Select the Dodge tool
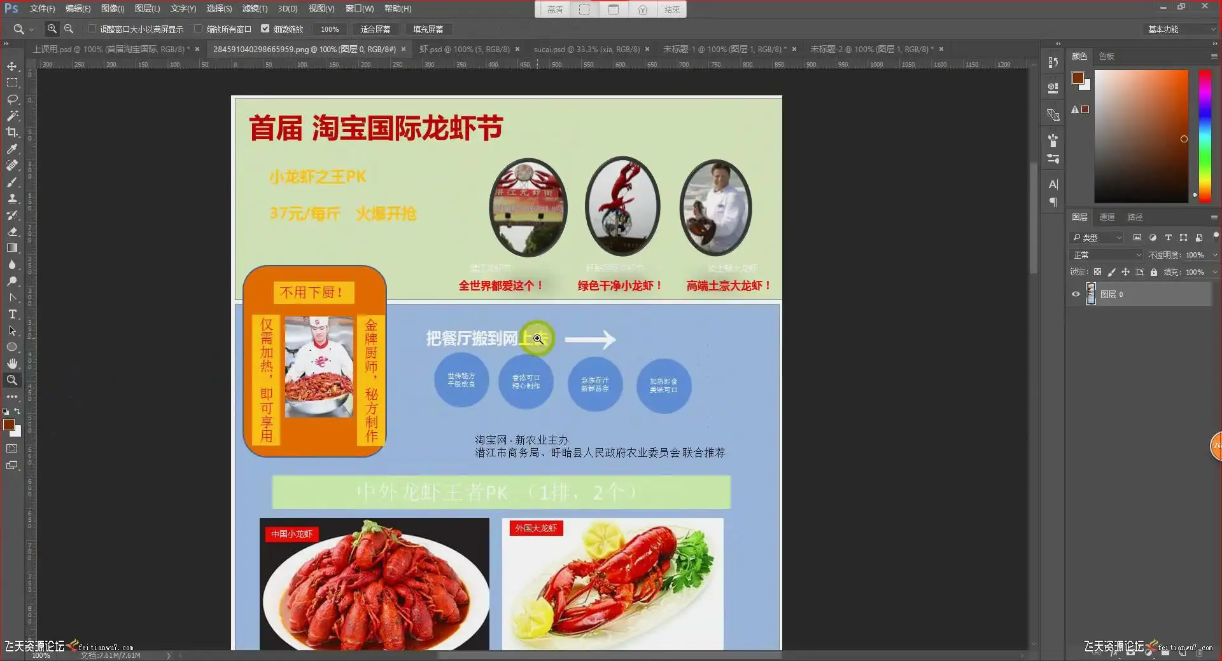This screenshot has height=661, width=1222. point(12,282)
